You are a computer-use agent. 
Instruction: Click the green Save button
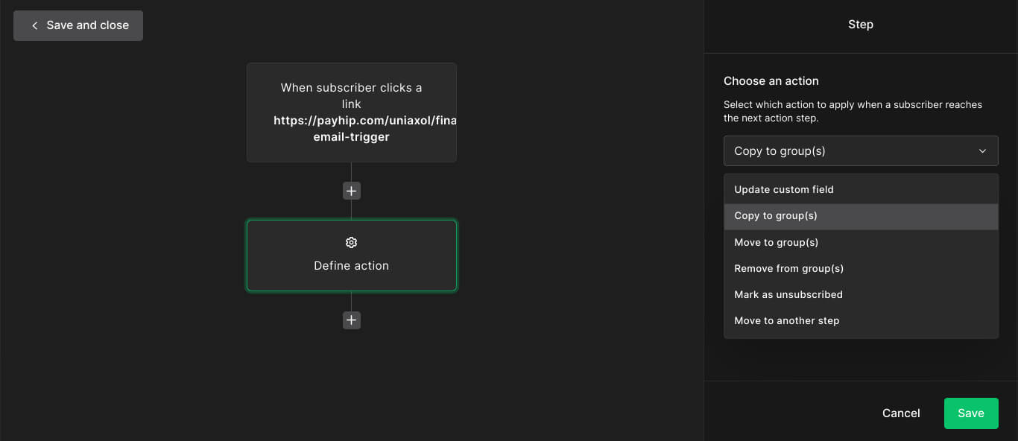[970, 413]
